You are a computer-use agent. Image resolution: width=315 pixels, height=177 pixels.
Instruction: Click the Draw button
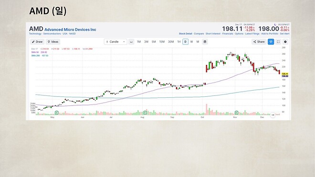click(37, 42)
